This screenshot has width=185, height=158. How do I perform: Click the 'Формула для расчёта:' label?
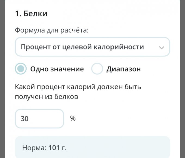click(x=52, y=30)
